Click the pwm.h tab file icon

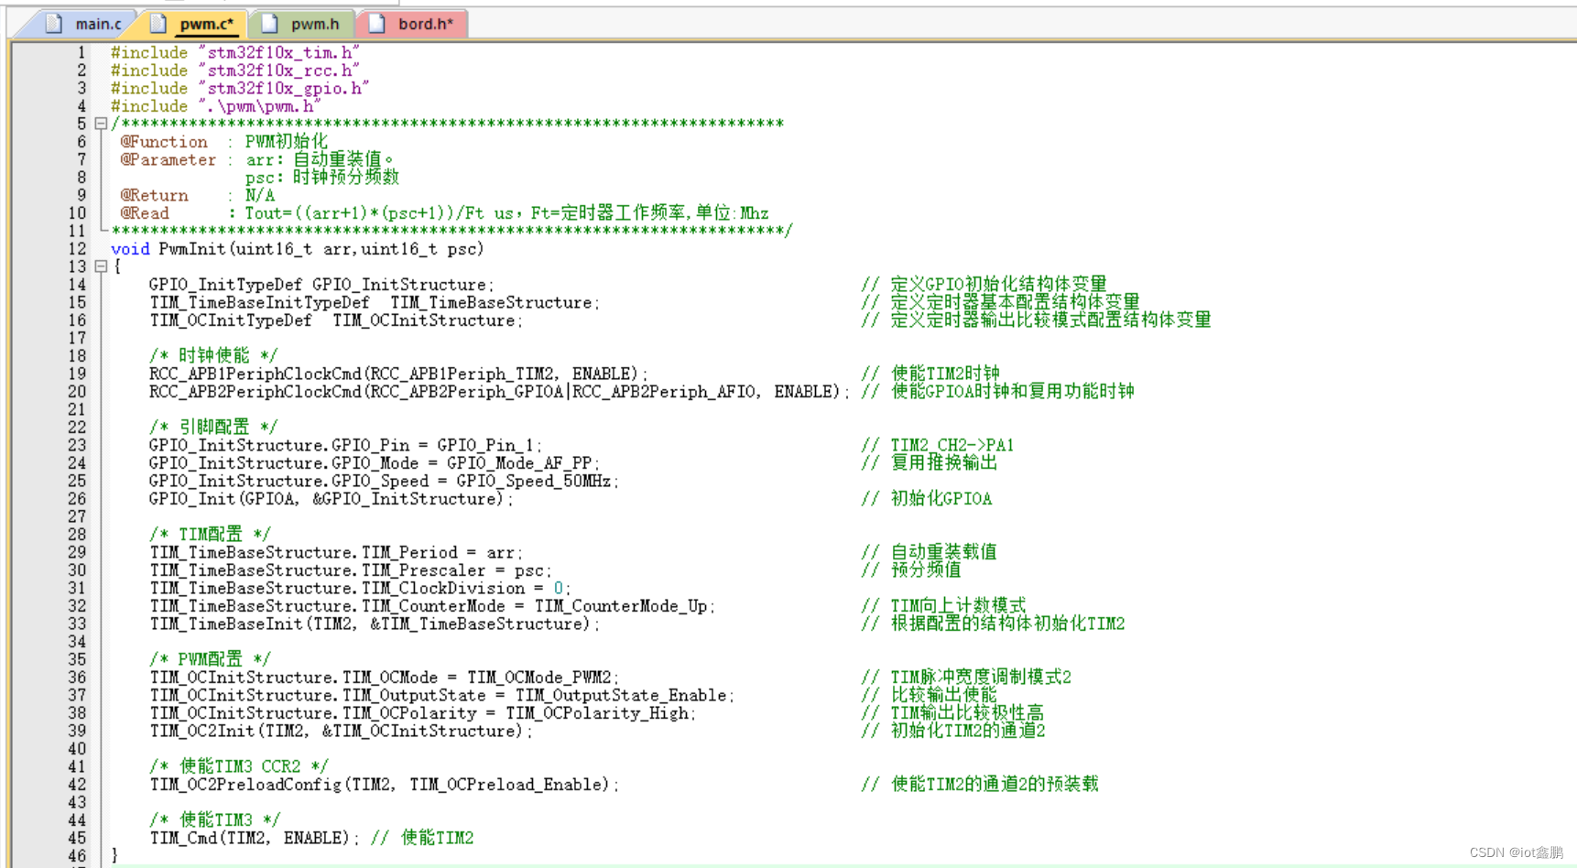(269, 24)
